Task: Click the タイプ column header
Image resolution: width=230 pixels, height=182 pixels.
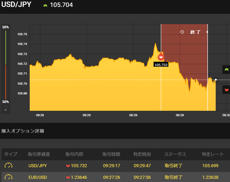Action: [11, 154]
